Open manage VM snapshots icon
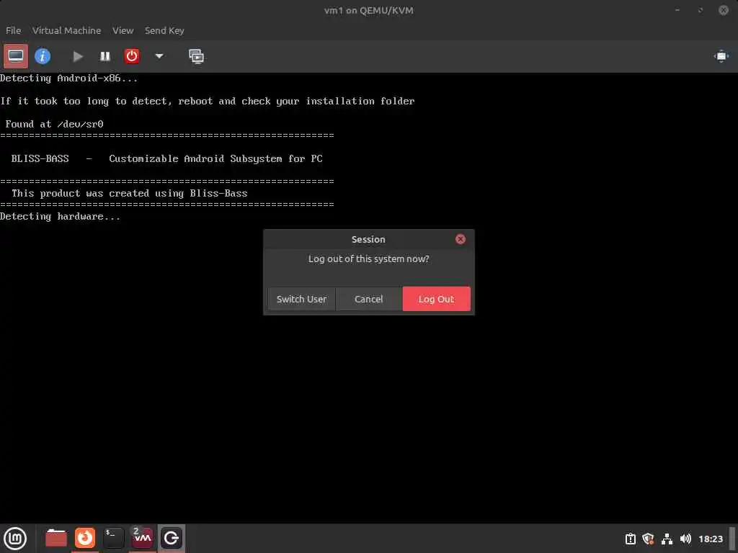The image size is (738, 553). point(196,56)
